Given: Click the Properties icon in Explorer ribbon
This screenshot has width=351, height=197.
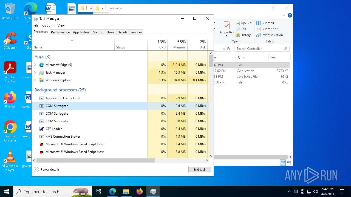Looking at the screenshot, I should (x=227, y=25).
